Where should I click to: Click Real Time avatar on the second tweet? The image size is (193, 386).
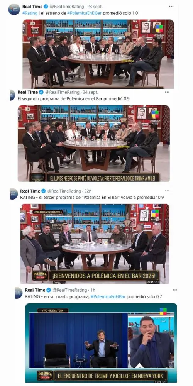tap(13, 95)
